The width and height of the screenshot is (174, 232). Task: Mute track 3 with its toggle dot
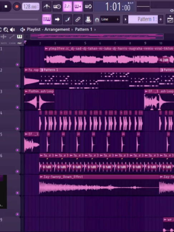(x=17, y=107)
